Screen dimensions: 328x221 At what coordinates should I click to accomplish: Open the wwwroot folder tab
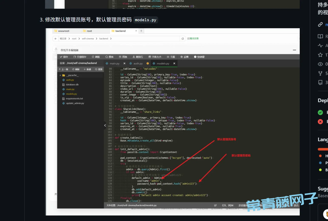point(63,31)
